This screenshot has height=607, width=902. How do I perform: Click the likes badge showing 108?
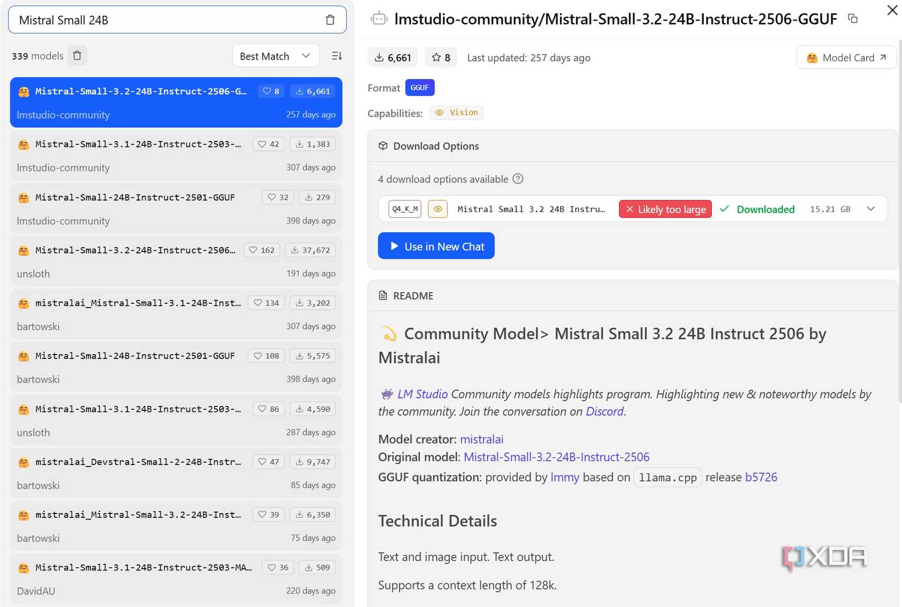[267, 356]
